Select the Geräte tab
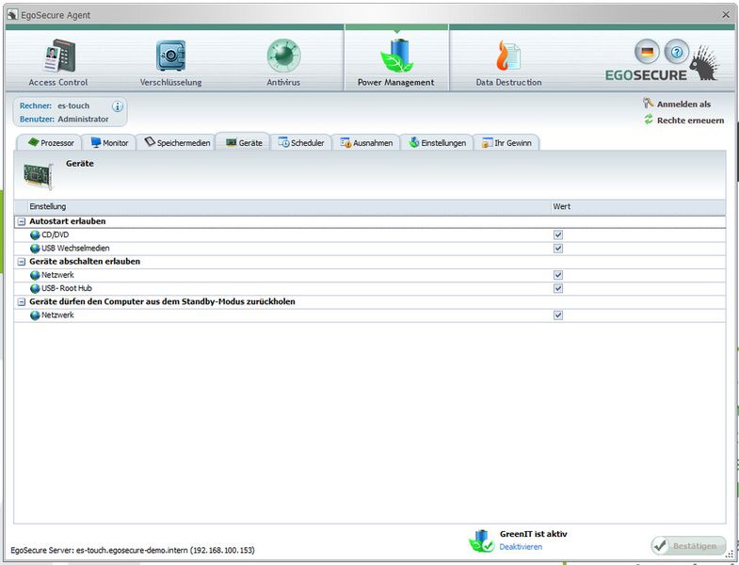Viewport: 739px width, 565px height. click(243, 142)
